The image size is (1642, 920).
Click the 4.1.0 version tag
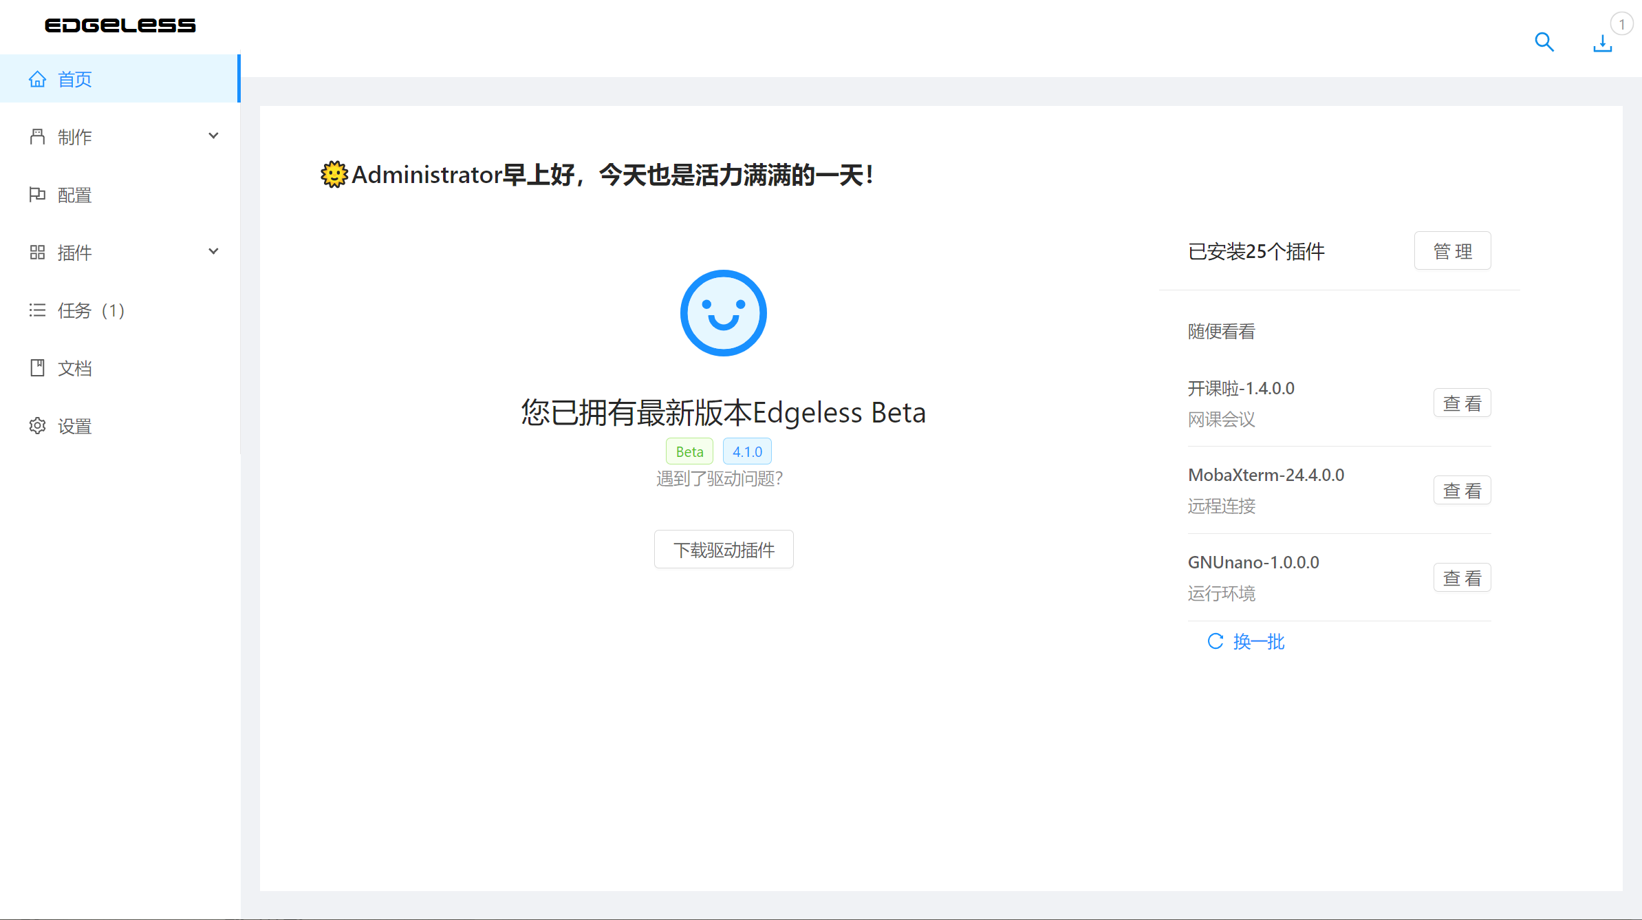(x=747, y=451)
